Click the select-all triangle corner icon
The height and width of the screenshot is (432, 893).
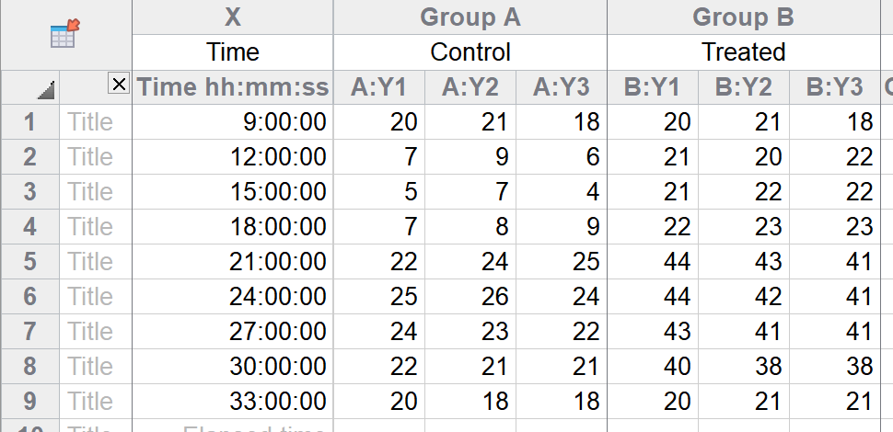coord(45,90)
